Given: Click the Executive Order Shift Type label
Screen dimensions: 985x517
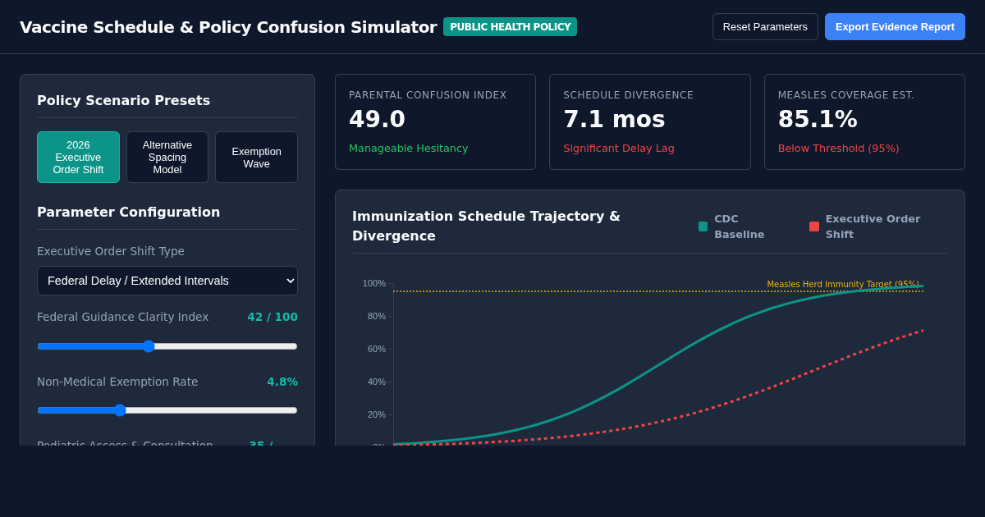Looking at the screenshot, I should pyautogui.click(x=111, y=251).
